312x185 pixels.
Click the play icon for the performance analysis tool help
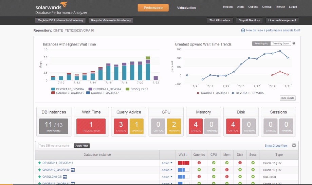click(x=243, y=30)
